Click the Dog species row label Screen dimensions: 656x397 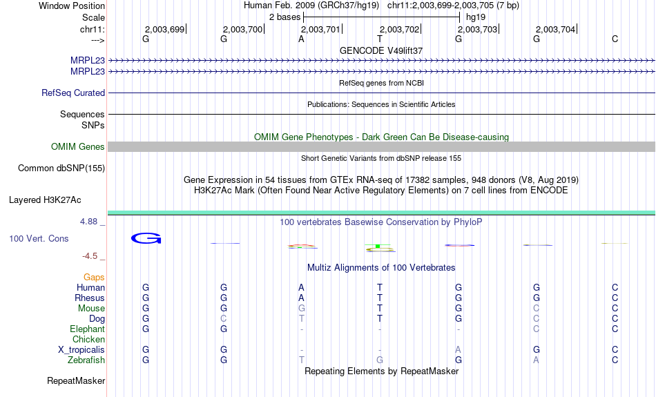pos(97,319)
